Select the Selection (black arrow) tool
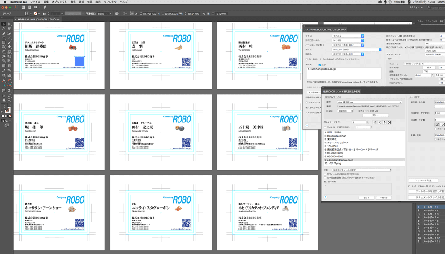The height and width of the screenshot is (254, 445). pyautogui.click(x=4, y=24)
